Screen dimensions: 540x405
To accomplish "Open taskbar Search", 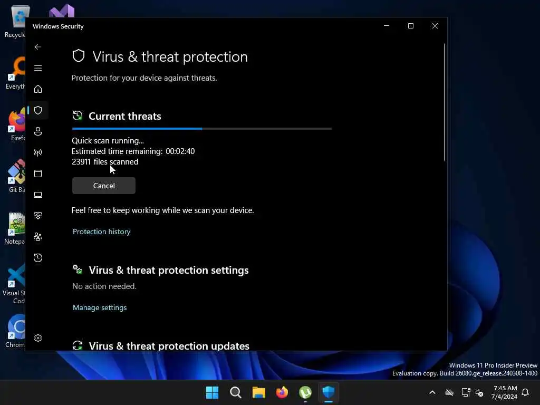I will click(236, 392).
